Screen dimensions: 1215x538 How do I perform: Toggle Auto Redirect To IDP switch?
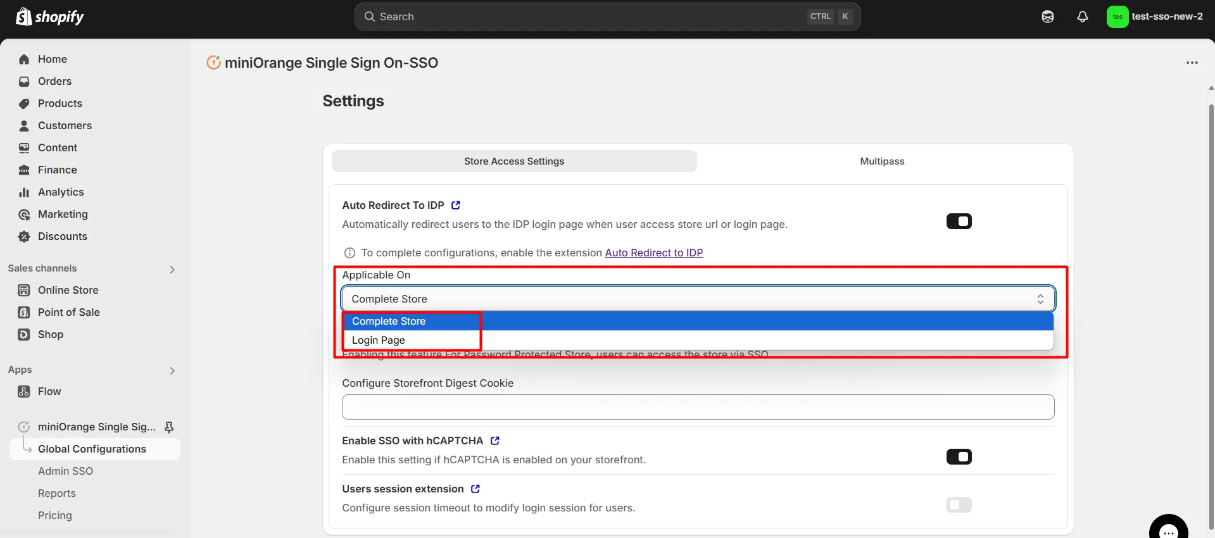(x=959, y=221)
